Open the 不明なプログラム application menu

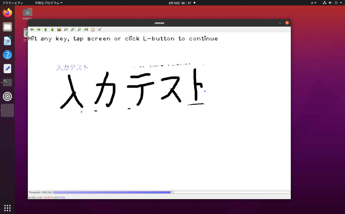point(47,3)
